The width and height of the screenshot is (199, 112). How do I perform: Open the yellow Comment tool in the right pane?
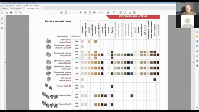coord(197,37)
